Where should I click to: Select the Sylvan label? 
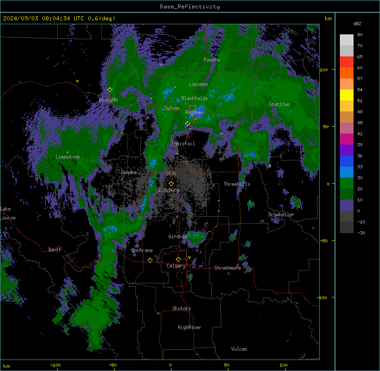(x=172, y=108)
